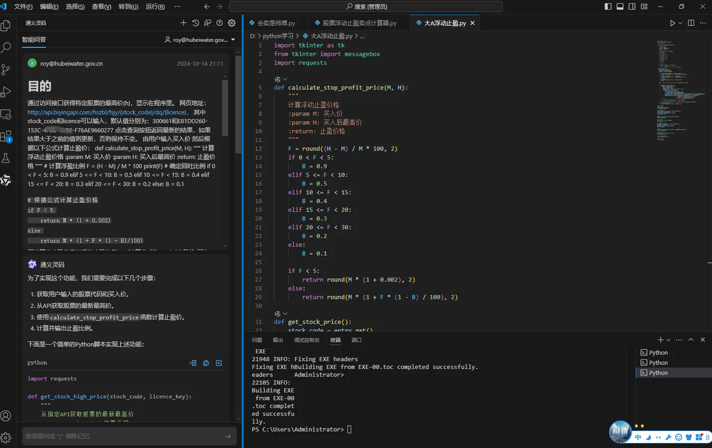Copy the generated python code block

click(206, 363)
